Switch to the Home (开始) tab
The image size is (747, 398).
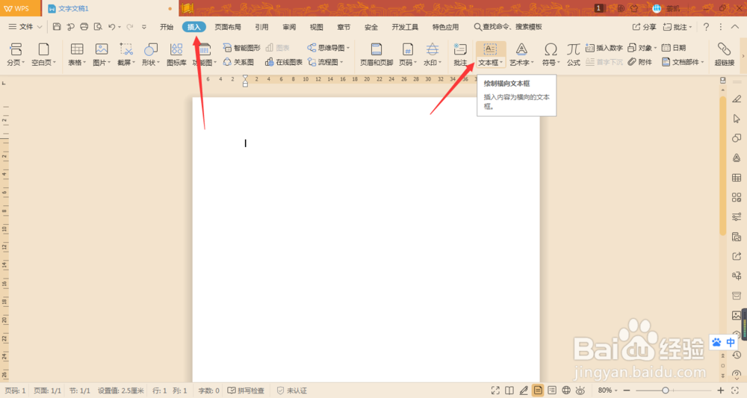[x=167, y=27]
